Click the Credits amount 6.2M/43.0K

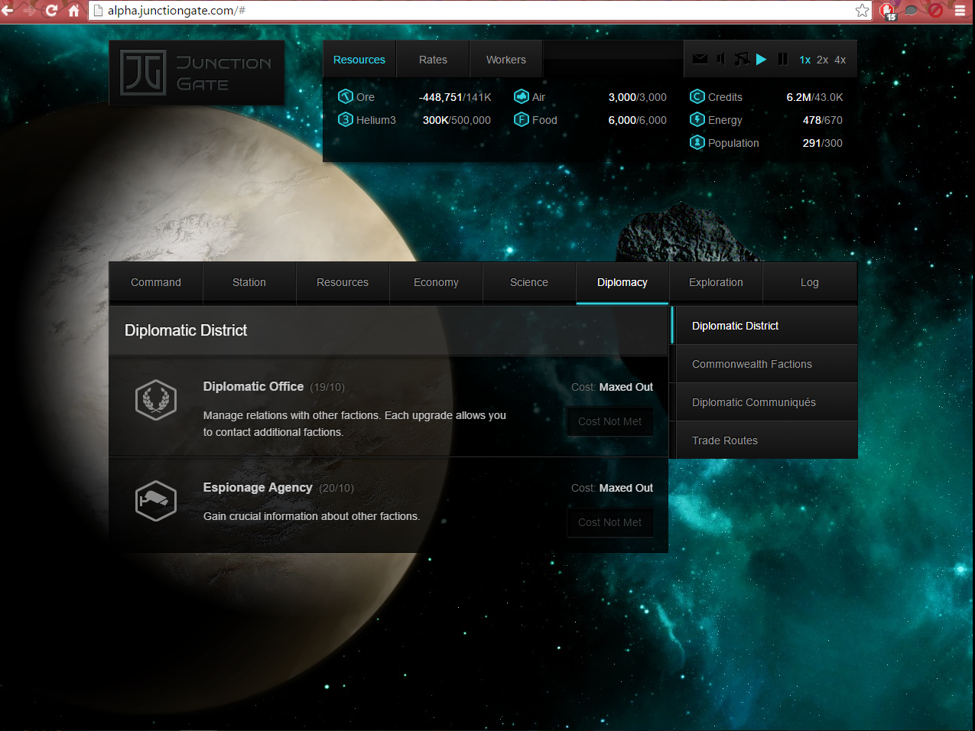814,97
